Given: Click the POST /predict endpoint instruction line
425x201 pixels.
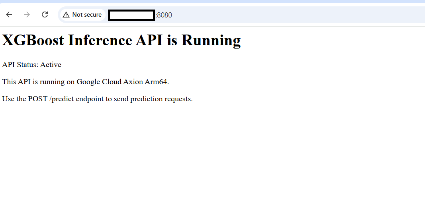Looking at the screenshot, I should [97, 99].
